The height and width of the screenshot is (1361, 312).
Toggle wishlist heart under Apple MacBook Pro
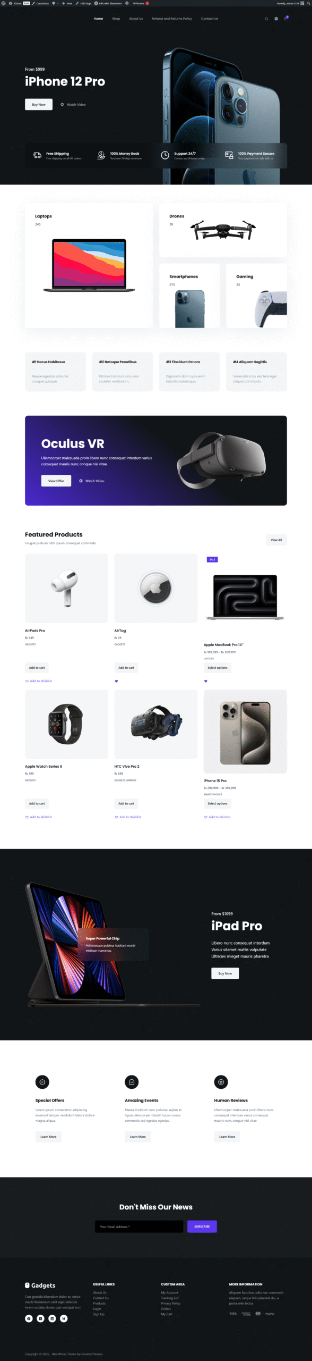[206, 681]
